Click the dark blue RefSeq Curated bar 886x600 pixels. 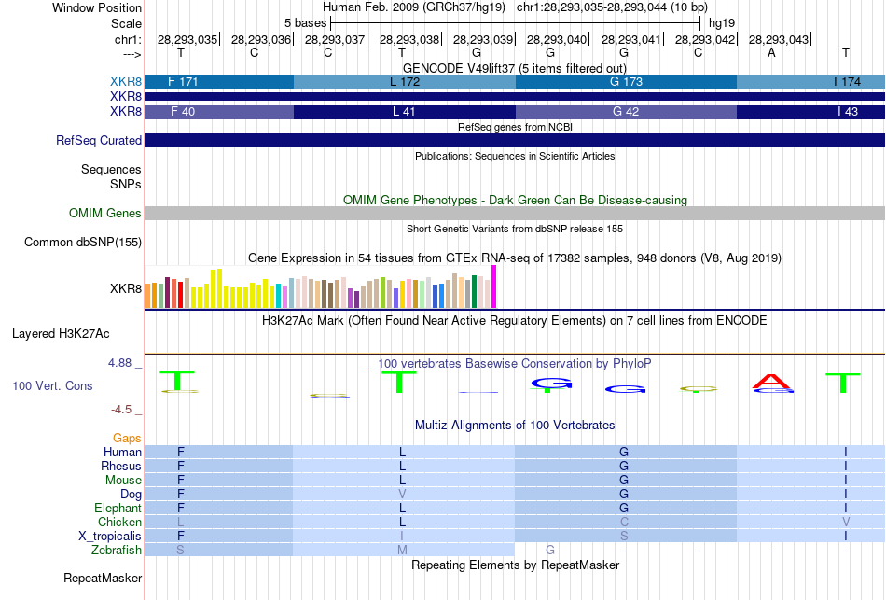(515, 140)
